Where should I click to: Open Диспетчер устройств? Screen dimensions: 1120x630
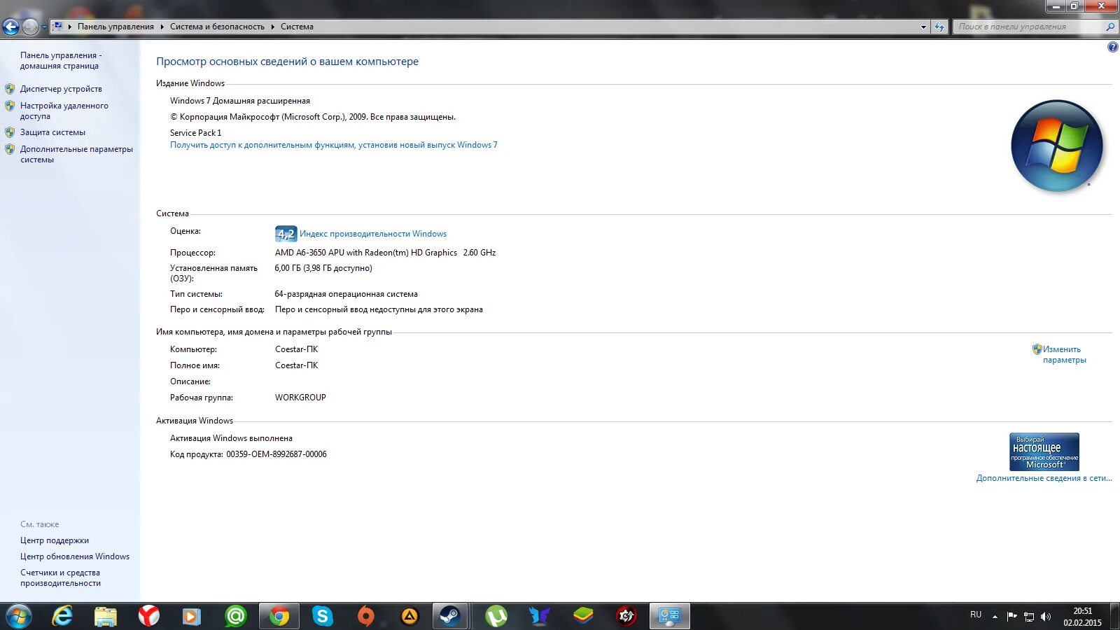[61, 89]
